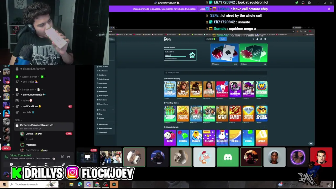Open File Explorer from the taskbar

point(71,184)
